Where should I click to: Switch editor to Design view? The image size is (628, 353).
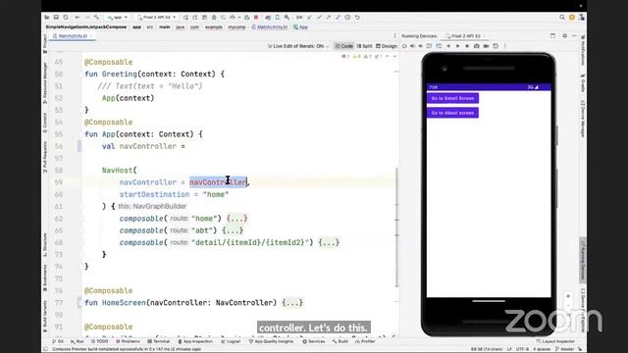(x=387, y=46)
